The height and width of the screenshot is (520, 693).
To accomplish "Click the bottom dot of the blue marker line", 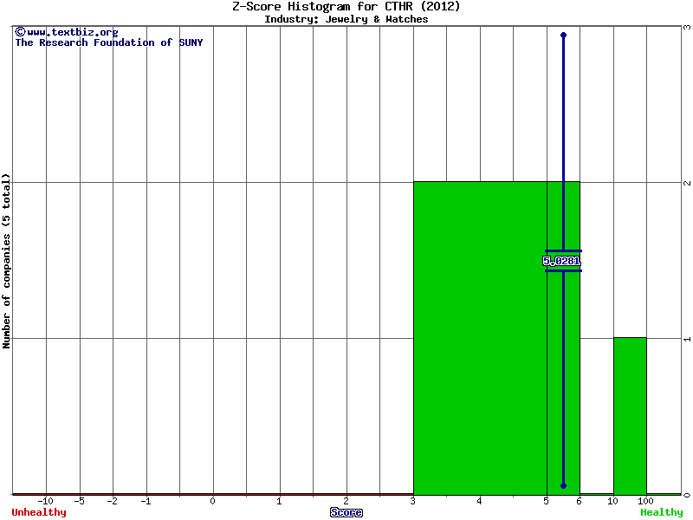I will coord(564,485).
